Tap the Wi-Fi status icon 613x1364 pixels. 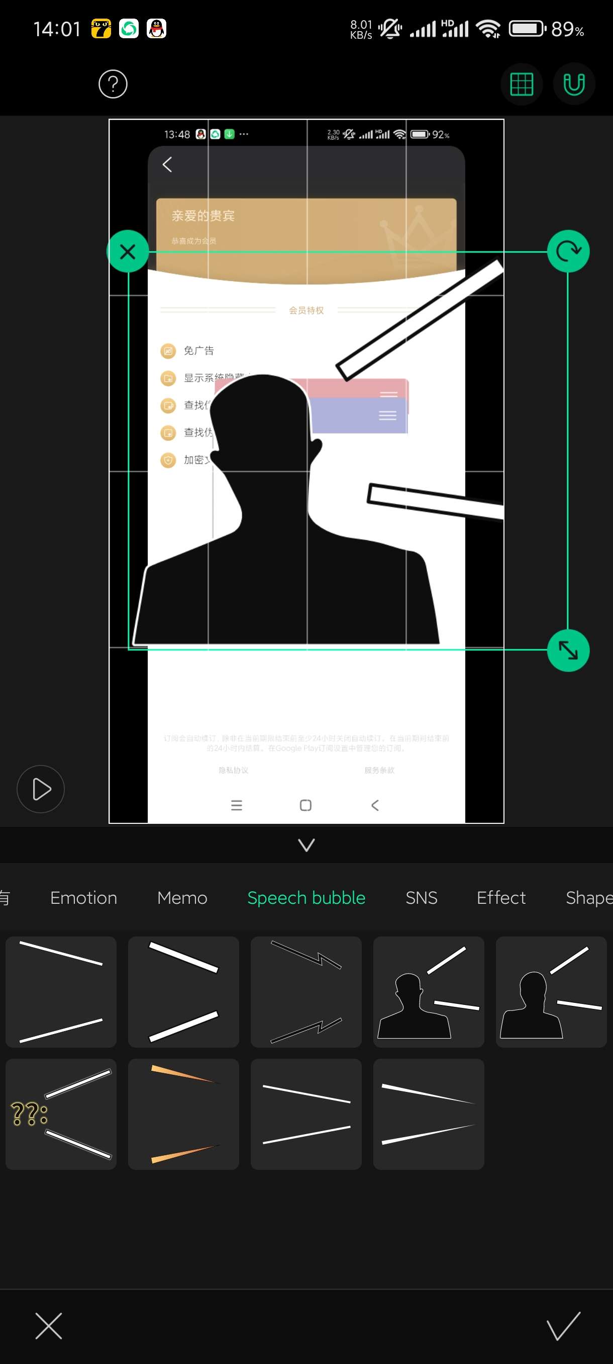click(488, 29)
